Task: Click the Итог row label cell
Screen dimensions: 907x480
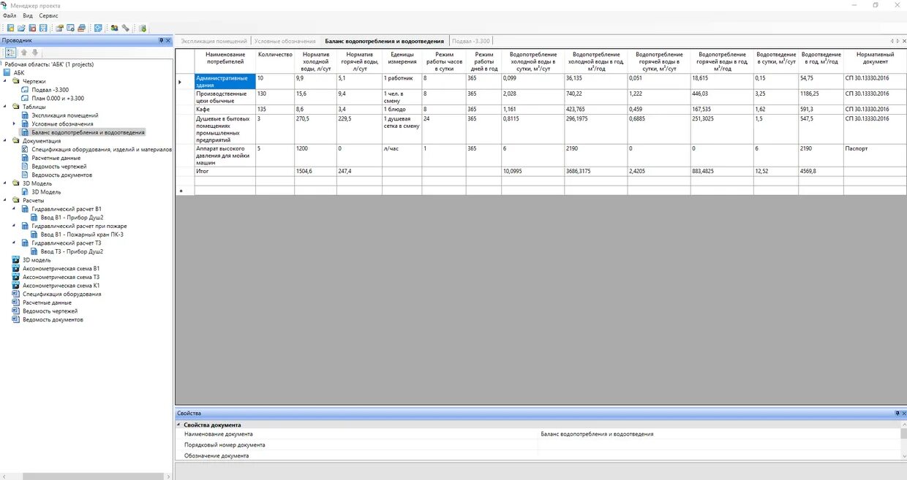Action: point(225,171)
